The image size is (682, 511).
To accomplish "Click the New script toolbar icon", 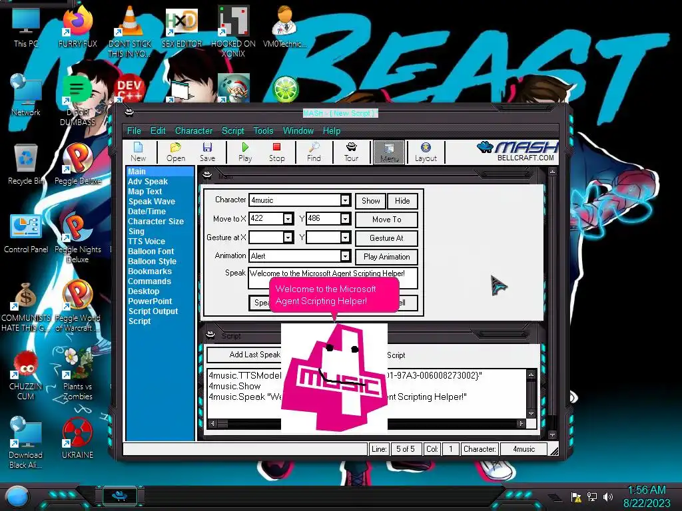I will tap(139, 152).
